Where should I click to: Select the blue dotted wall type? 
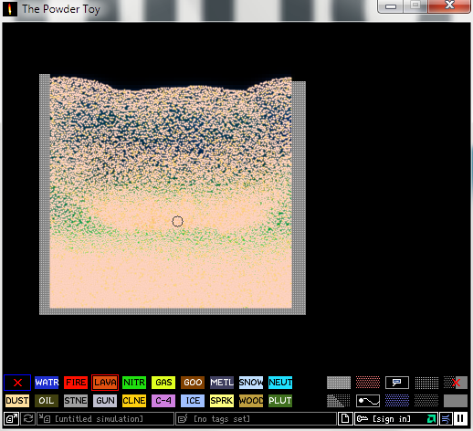click(397, 401)
